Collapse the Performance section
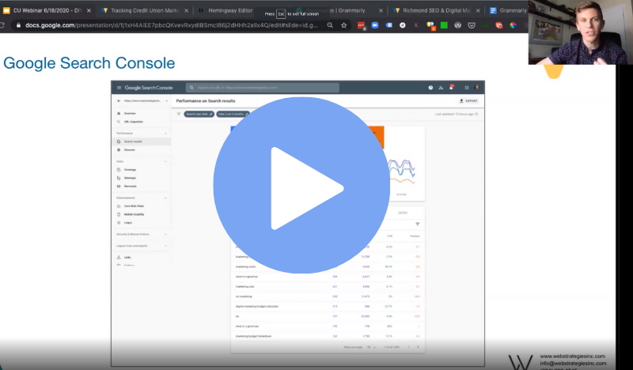The width and height of the screenshot is (633, 370). (165, 133)
